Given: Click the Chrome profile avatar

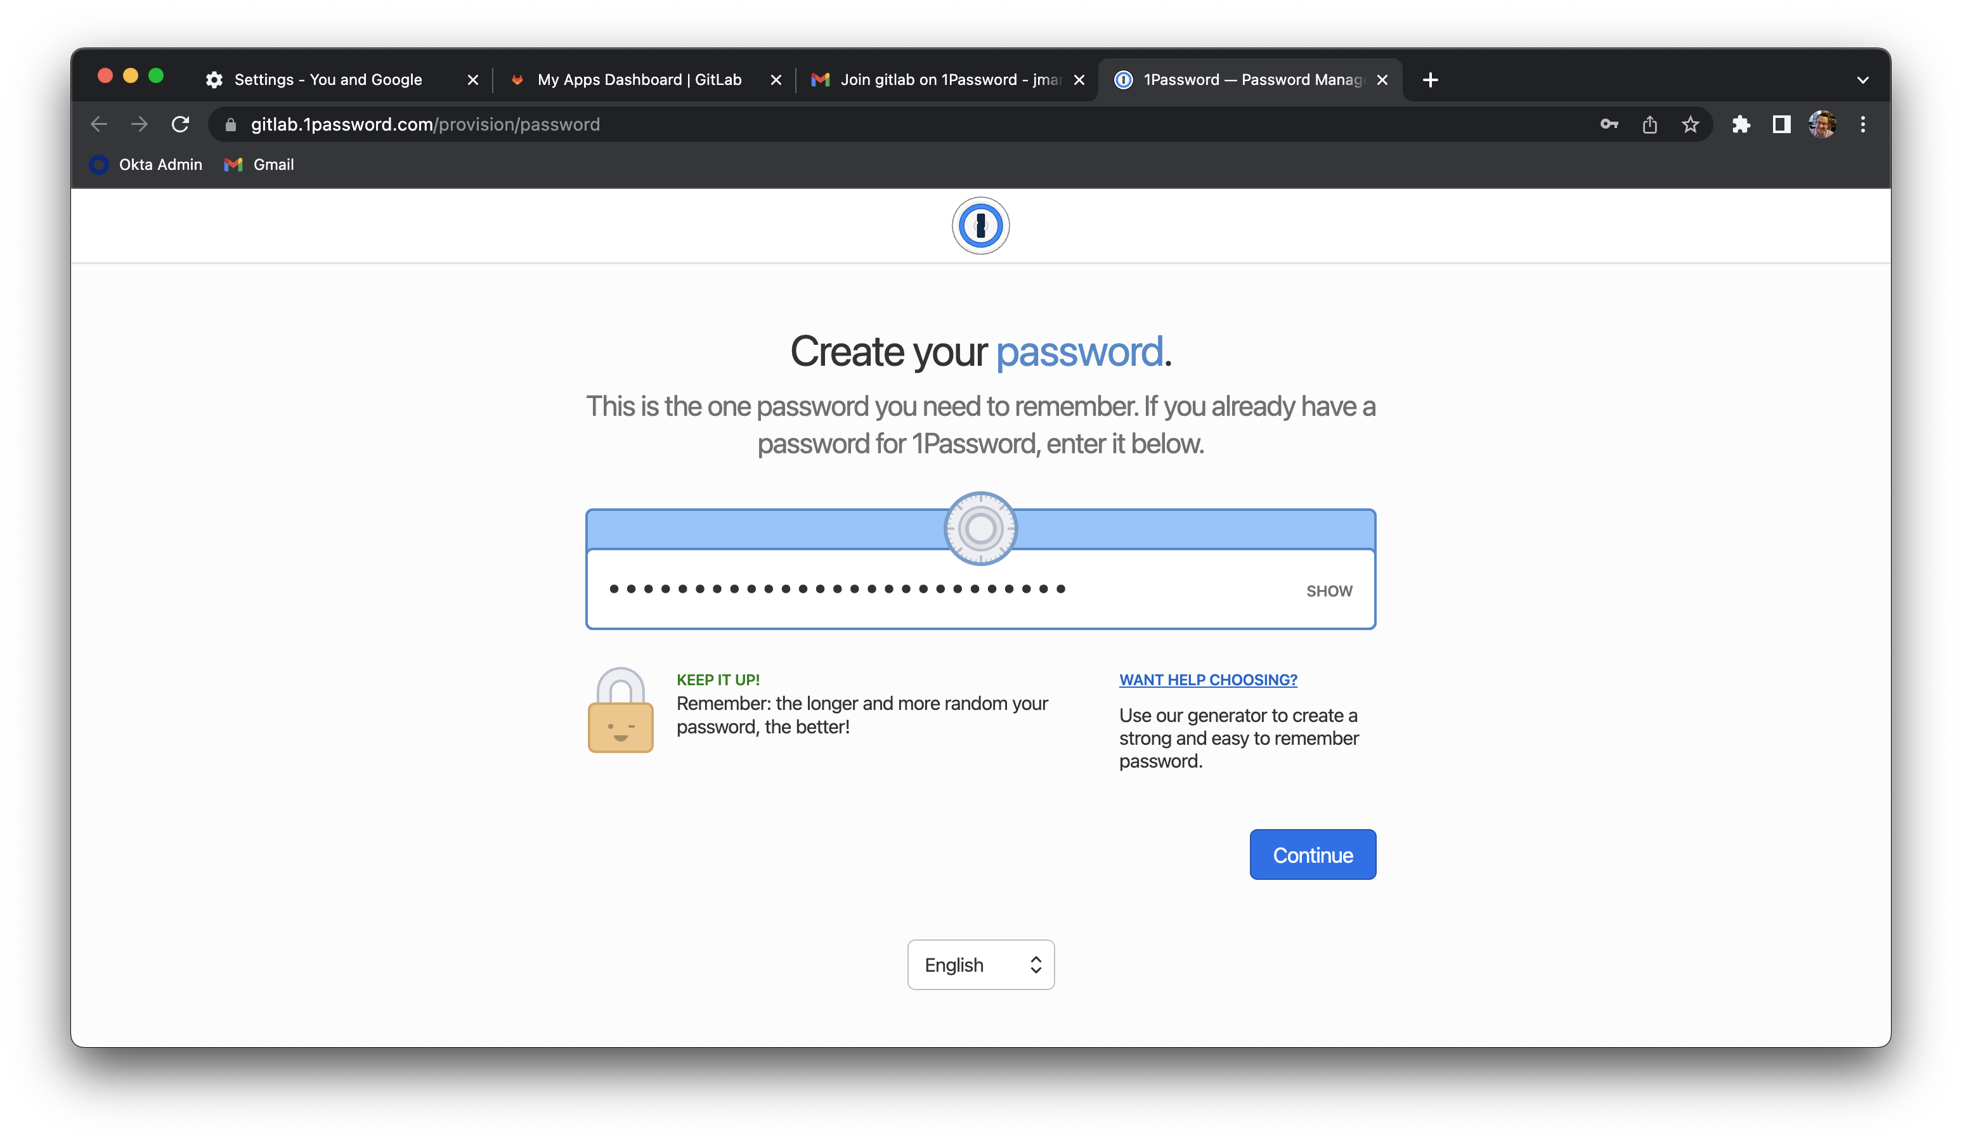Looking at the screenshot, I should pos(1822,124).
